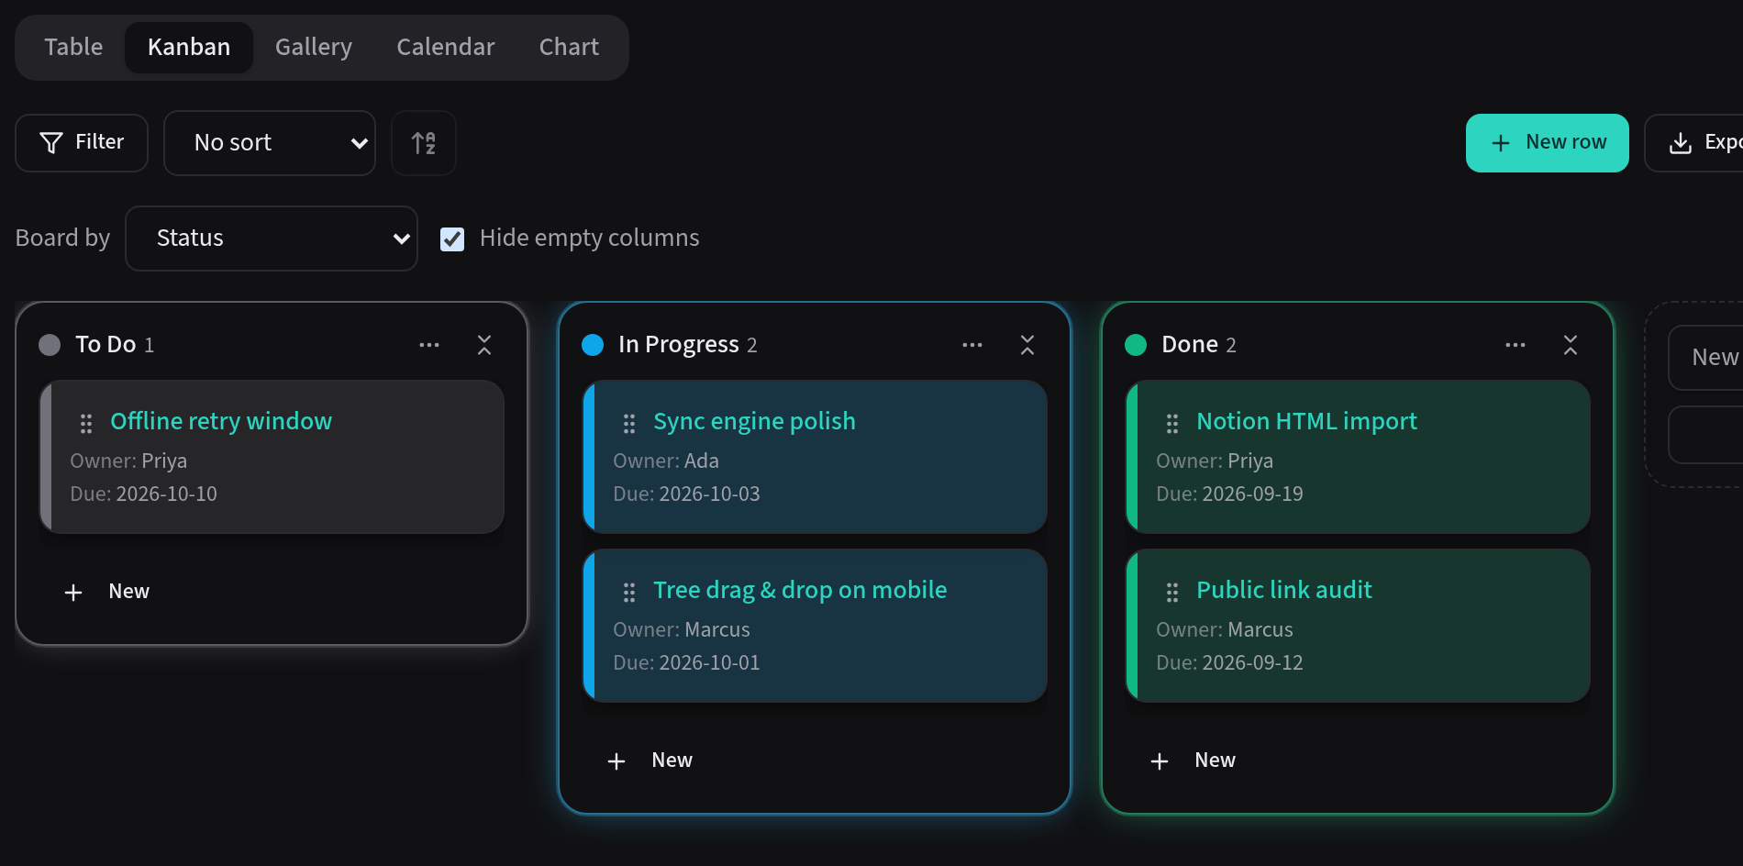
Task: Open the Chart view tab
Action: 569,47
